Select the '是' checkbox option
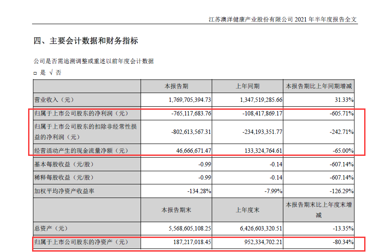The image size is (387, 252). coord(35,73)
